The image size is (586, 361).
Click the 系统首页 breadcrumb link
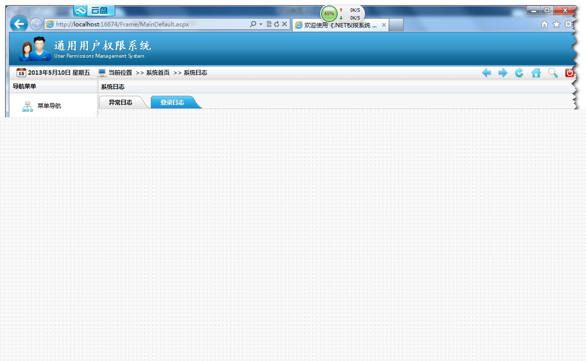[x=158, y=73]
